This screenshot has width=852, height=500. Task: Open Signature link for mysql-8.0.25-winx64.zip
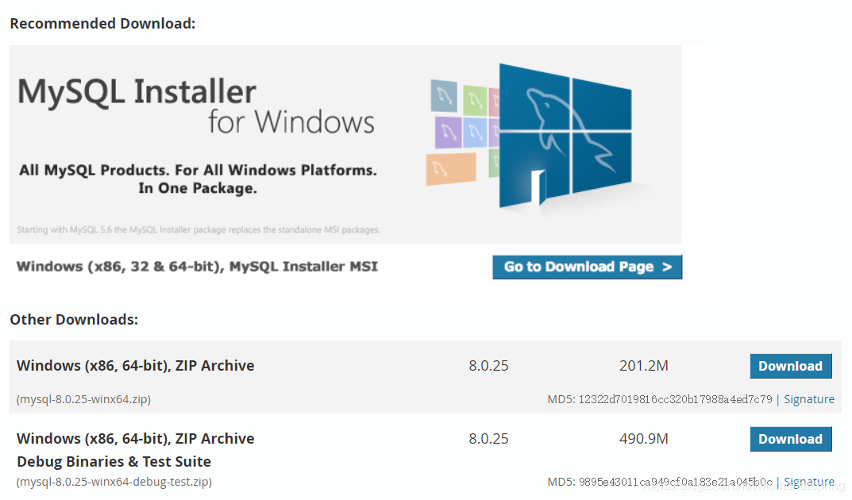[808, 399]
